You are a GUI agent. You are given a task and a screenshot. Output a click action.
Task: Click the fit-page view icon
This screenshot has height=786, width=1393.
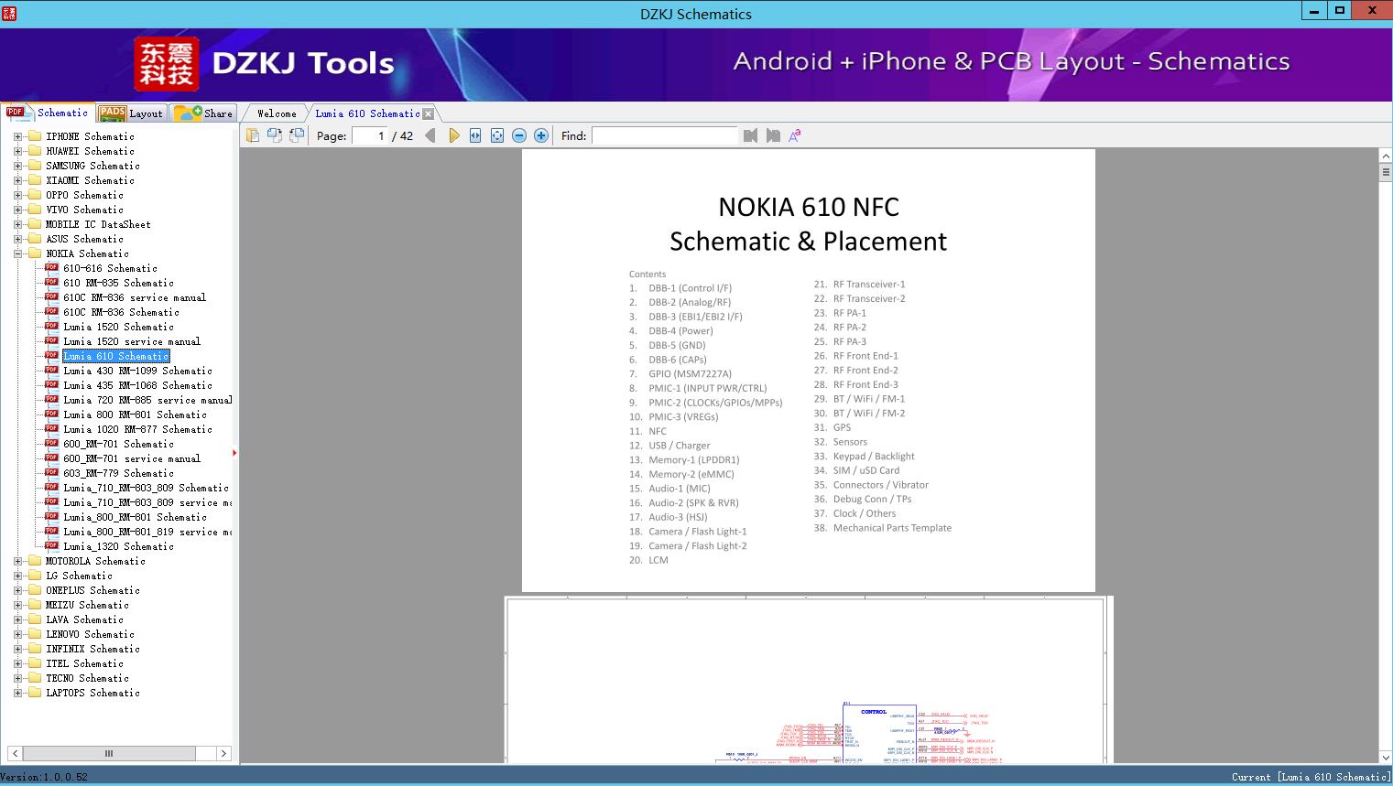click(x=497, y=135)
